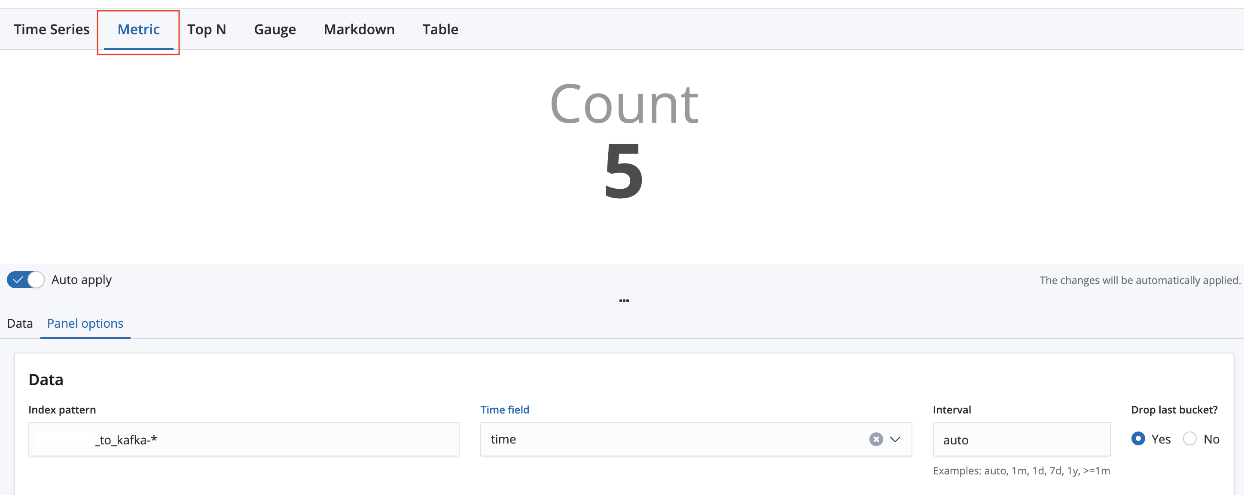The height and width of the screenshot is (495, 1244).
Task: Click the three-dot resize handle
Action: [623, 301]
